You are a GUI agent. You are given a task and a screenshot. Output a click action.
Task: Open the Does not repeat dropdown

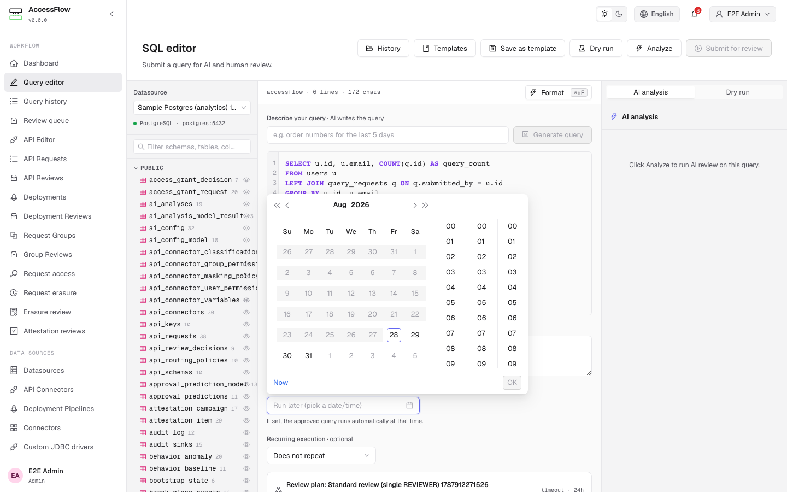tap(321, 456)
